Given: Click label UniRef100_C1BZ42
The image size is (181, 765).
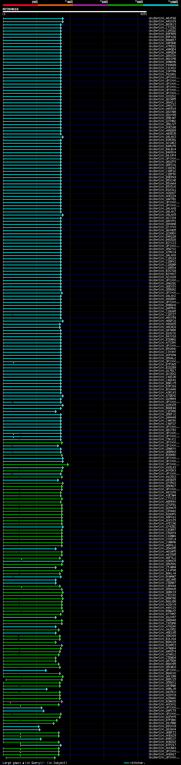Looking at the screenshot, I should click(x=162, y=168).
